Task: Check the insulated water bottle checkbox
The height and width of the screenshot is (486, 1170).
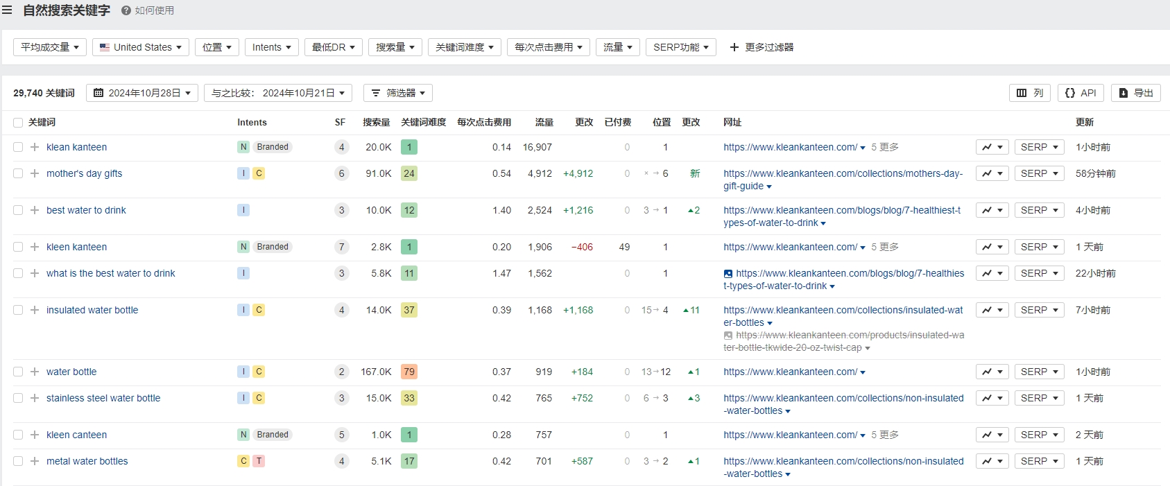Action: coord(18,310)
